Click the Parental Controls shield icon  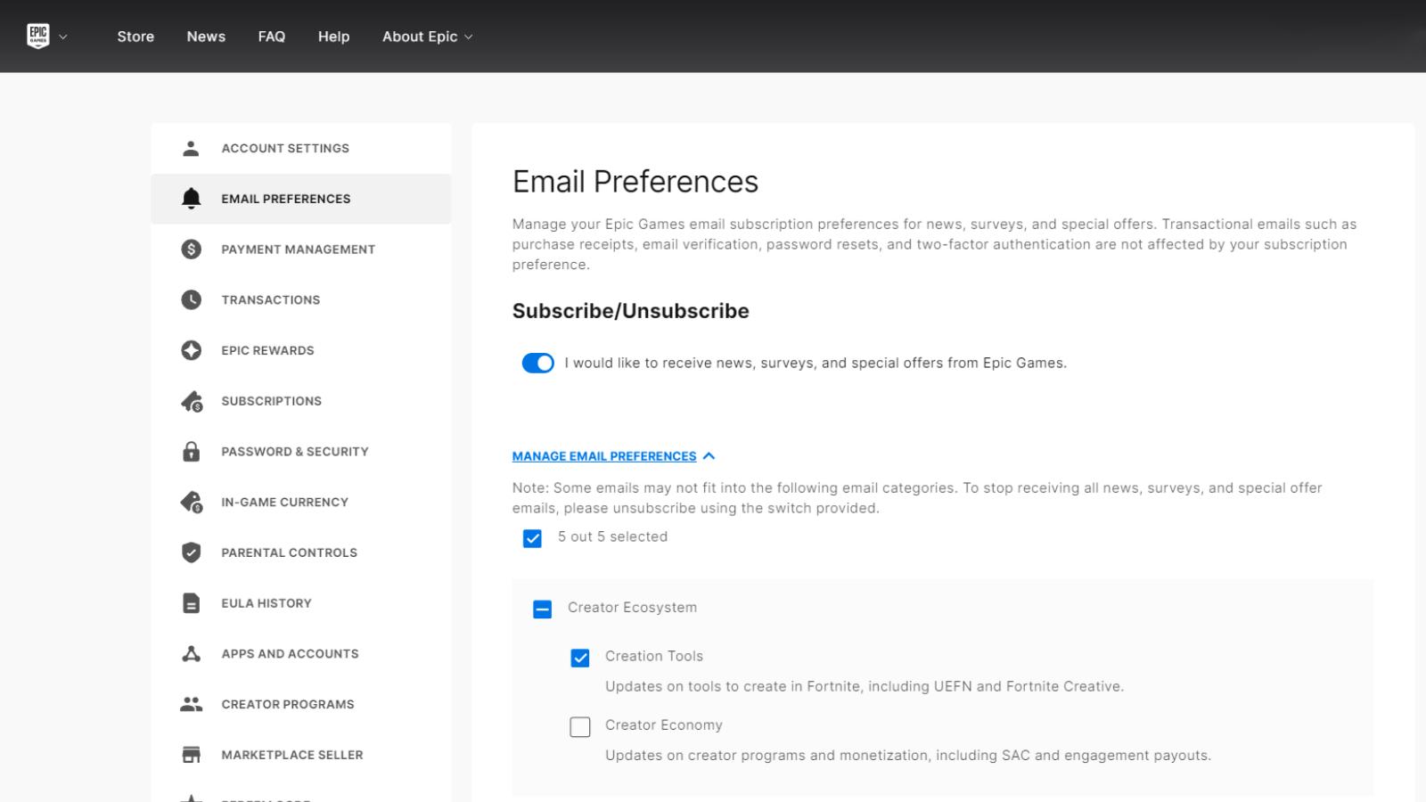coord(191,552)
